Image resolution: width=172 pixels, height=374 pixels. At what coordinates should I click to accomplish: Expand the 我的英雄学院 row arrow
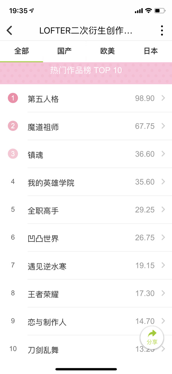click(163, 182)
